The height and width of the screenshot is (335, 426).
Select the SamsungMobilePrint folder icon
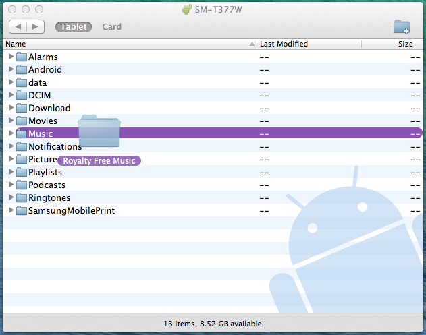[x=22, y=210]
